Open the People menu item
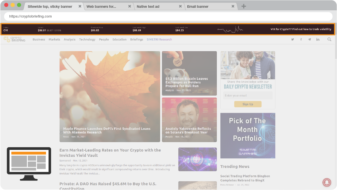This screenshot has width=337, height=190. (x=104, y=39)
